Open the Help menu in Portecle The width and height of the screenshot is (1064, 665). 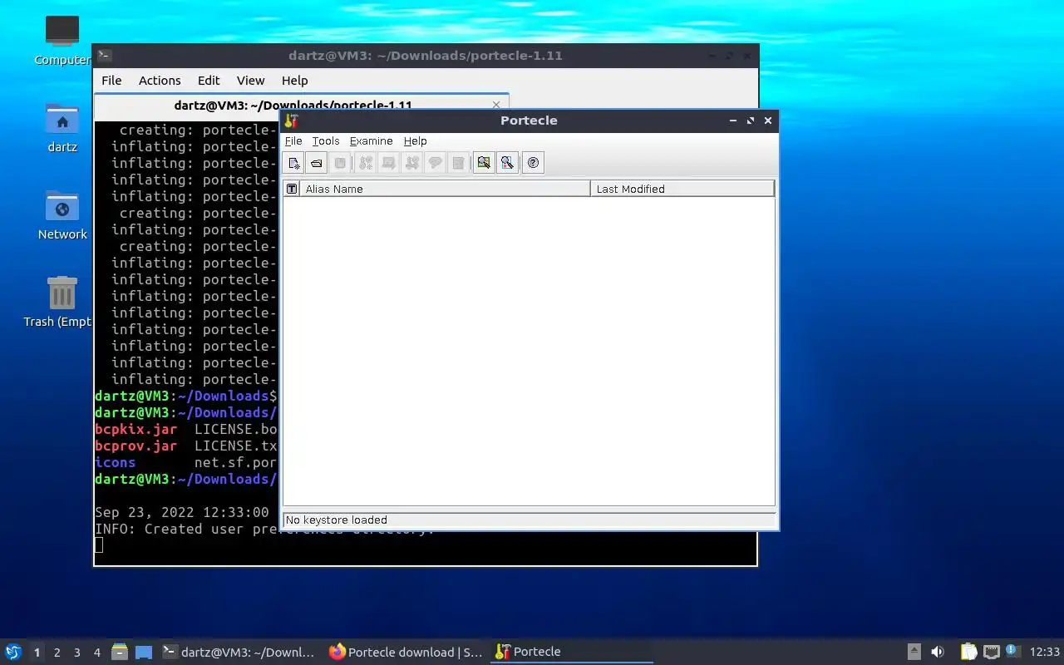point(415,140)
